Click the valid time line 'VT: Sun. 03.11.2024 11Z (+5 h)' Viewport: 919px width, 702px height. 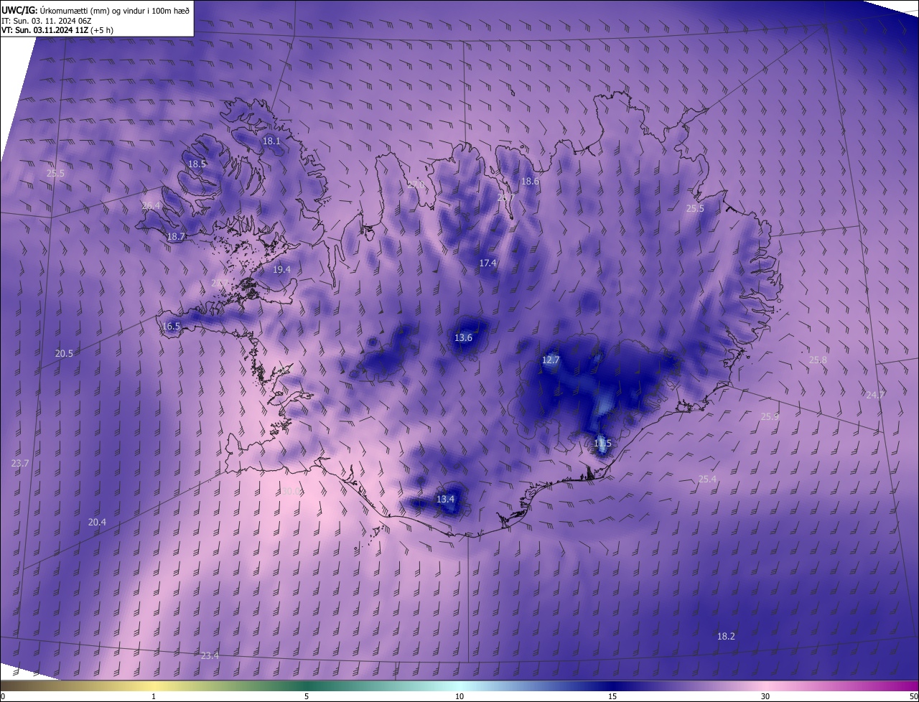[57, 30]
